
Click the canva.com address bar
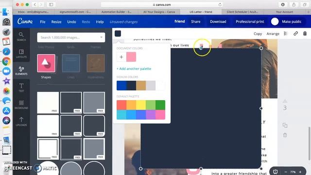coord(161,4)
